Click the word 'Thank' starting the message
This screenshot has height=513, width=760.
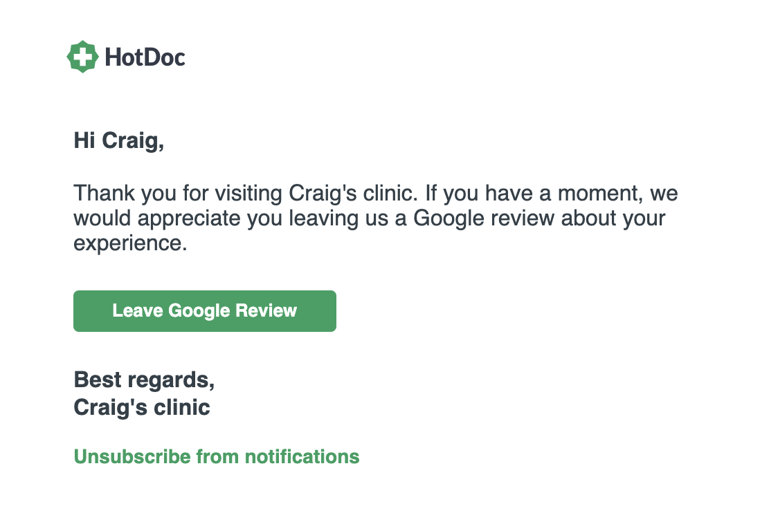[105, 193]
